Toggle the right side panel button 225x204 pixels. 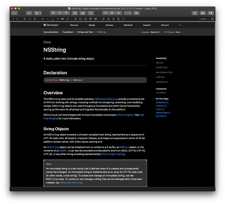click(211, 13)
